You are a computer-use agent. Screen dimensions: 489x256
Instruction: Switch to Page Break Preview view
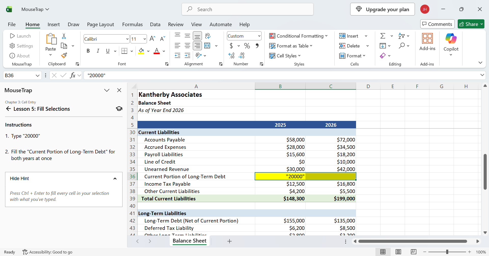click(414, 252)
